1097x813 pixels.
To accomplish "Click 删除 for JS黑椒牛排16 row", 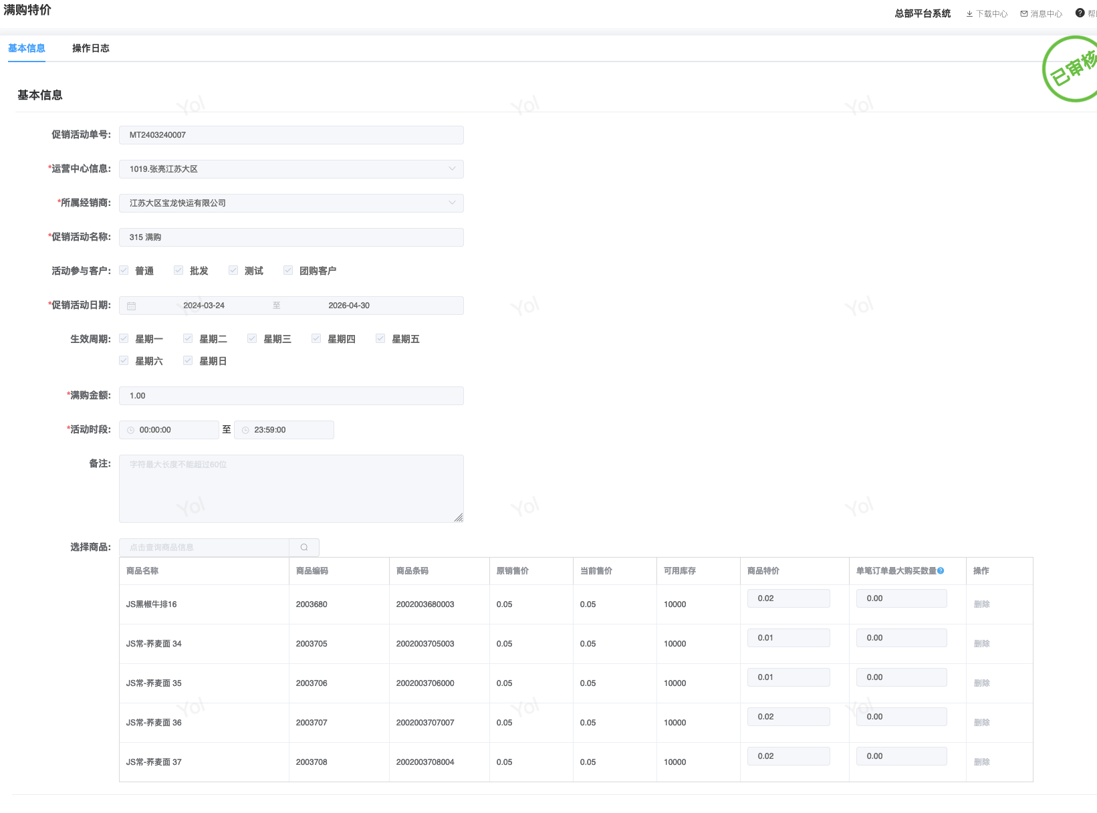I will point(981,604).
